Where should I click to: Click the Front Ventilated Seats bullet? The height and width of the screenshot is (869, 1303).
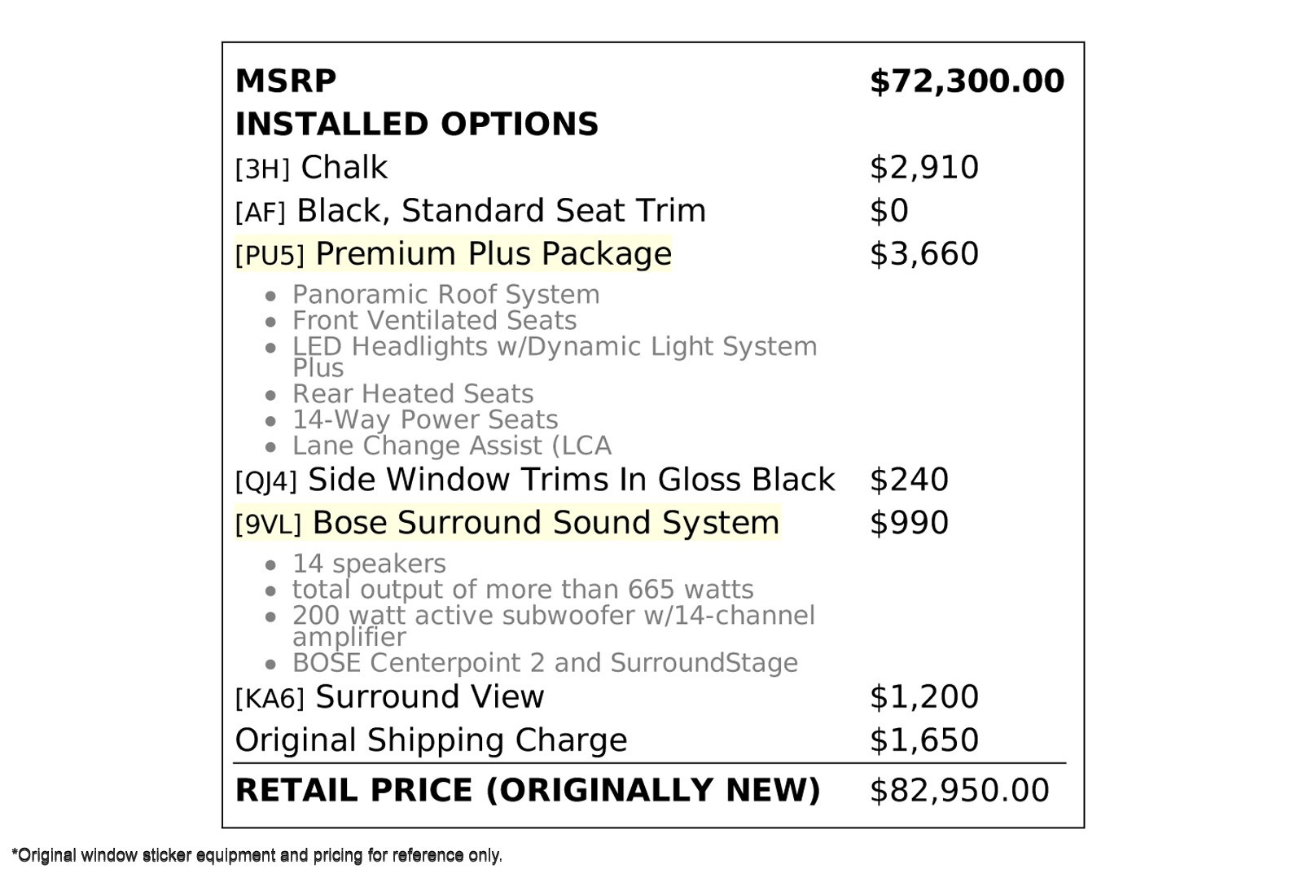[x=434, y=320]
